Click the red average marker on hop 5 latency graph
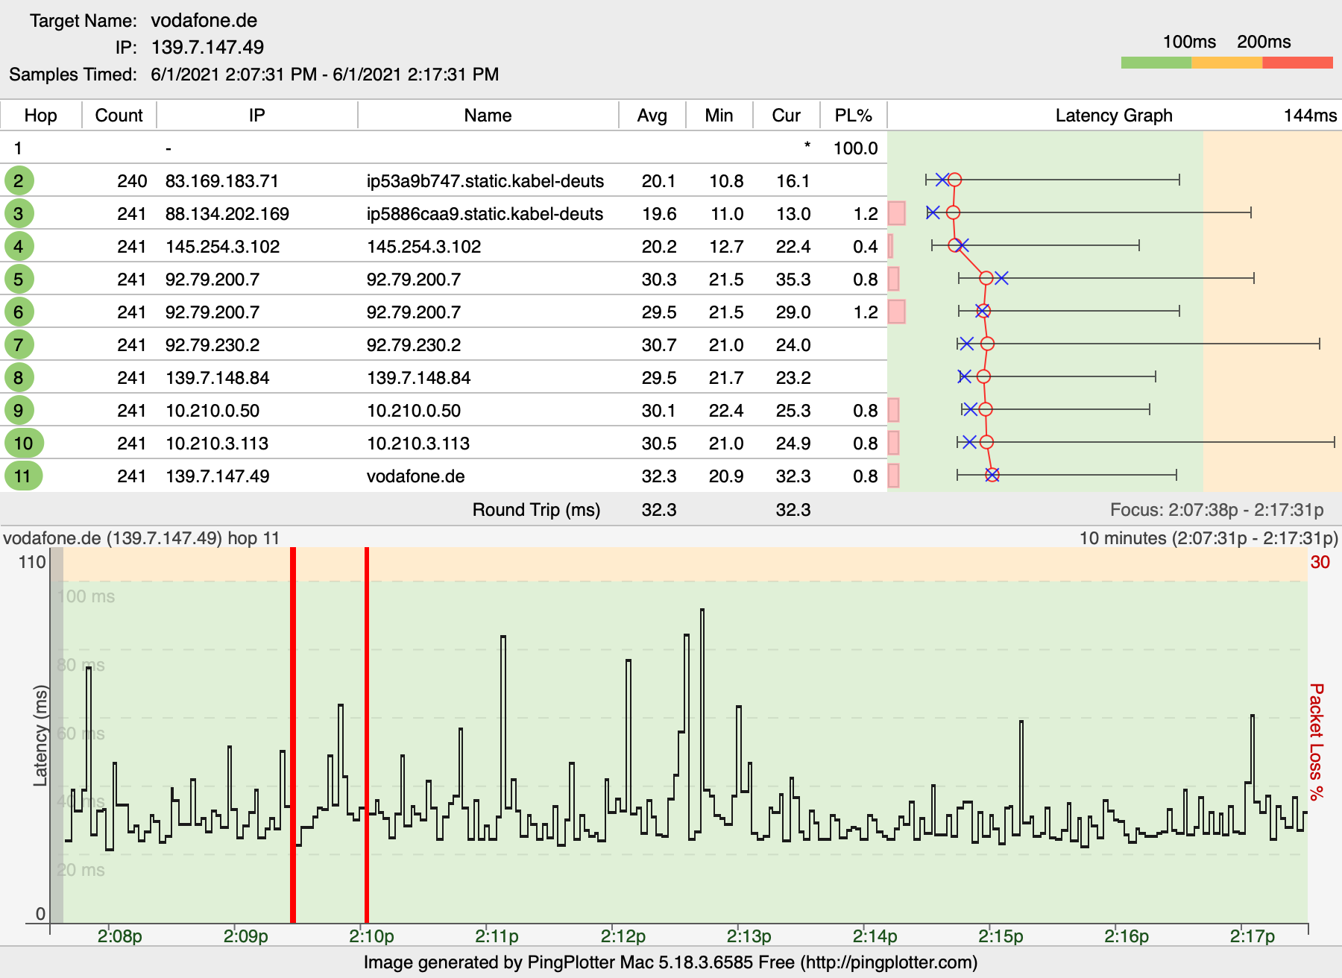The height and width of the screenshot is (978, 1342). click(x=986, y=278)
